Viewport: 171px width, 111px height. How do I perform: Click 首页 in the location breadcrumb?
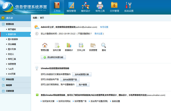[x=42, y=18]
